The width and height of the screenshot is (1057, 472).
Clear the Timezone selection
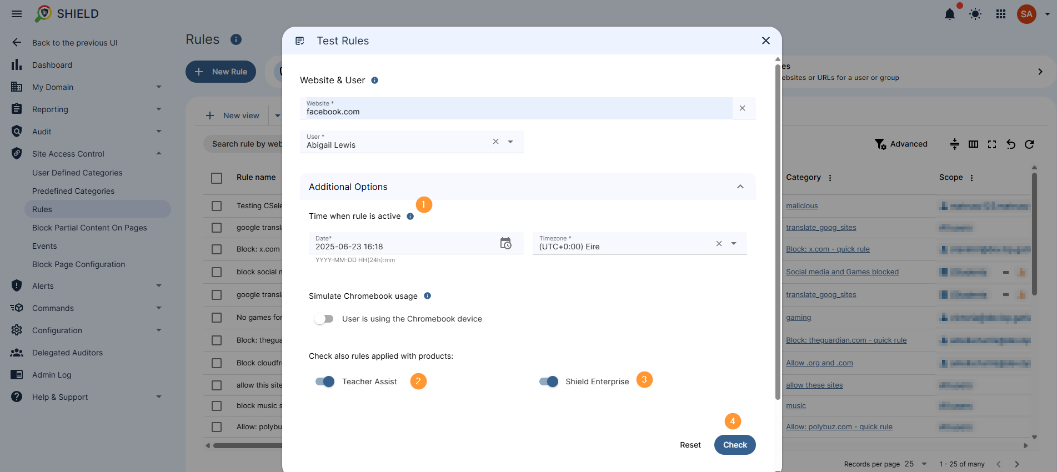click(x=719, y=243)
